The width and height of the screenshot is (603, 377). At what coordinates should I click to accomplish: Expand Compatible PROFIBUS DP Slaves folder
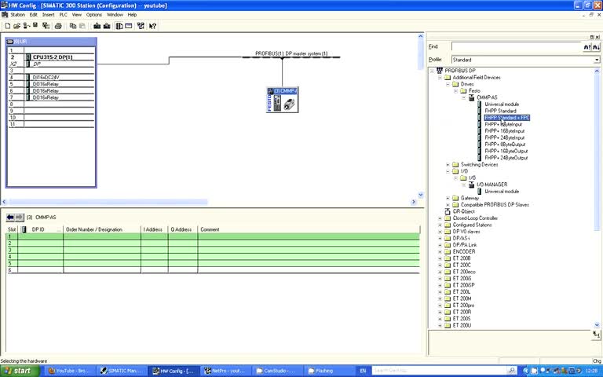pos(448,205)
